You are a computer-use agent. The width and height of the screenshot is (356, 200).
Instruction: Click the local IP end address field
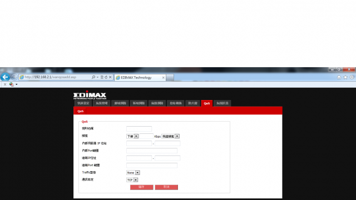[x=167, y=143]
